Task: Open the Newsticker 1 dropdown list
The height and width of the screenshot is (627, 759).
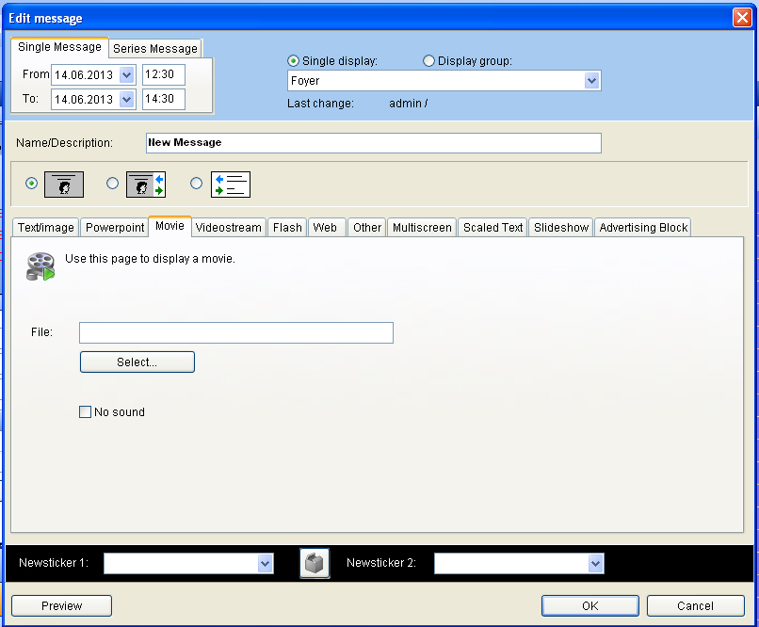Action: [264, 563]
